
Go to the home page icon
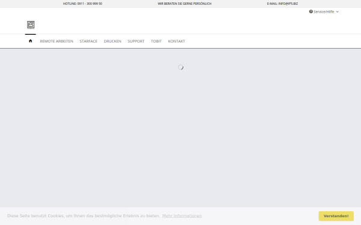(31, 41)
